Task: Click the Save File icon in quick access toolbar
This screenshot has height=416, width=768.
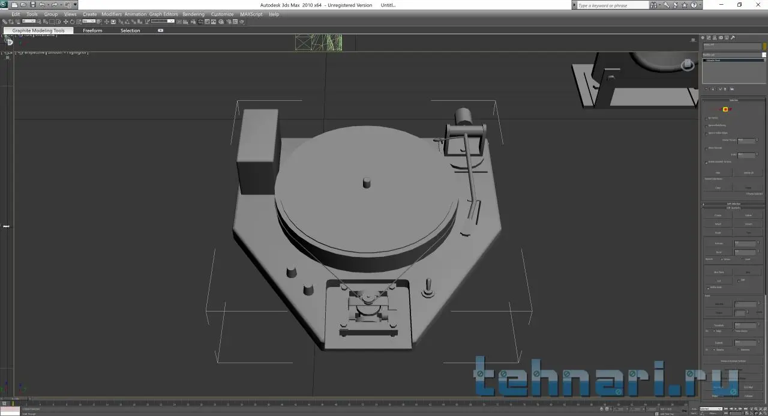Action: click(x=33, y=4)
